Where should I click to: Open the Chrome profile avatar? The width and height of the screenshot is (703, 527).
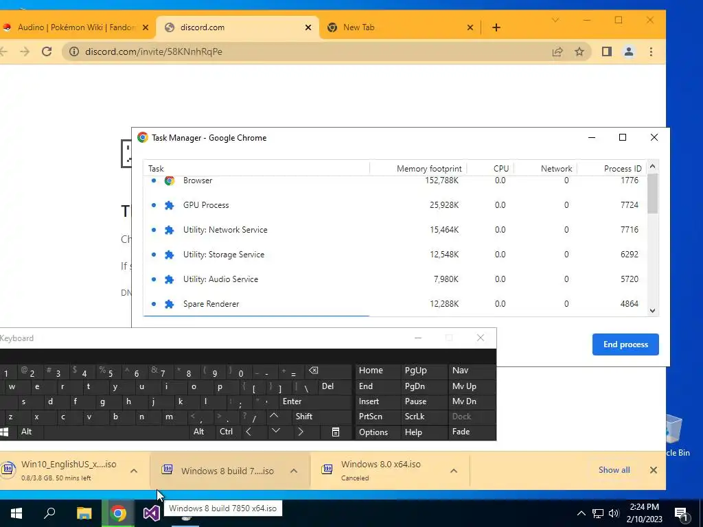pyautogui.click(x=629, y=51)
